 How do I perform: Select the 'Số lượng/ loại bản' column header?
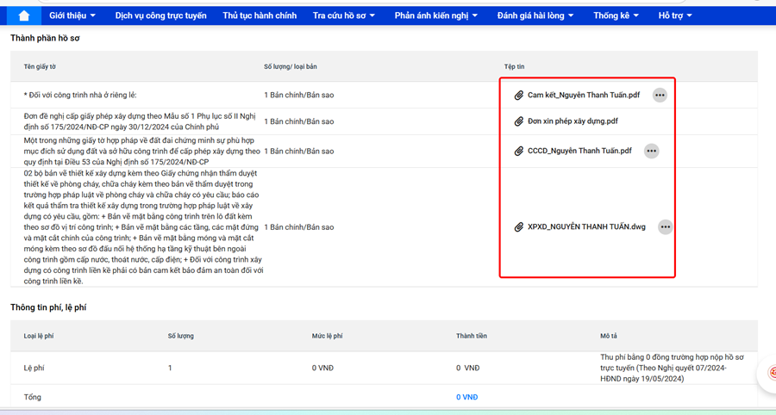pyautogui.click(x=291, y=66)
